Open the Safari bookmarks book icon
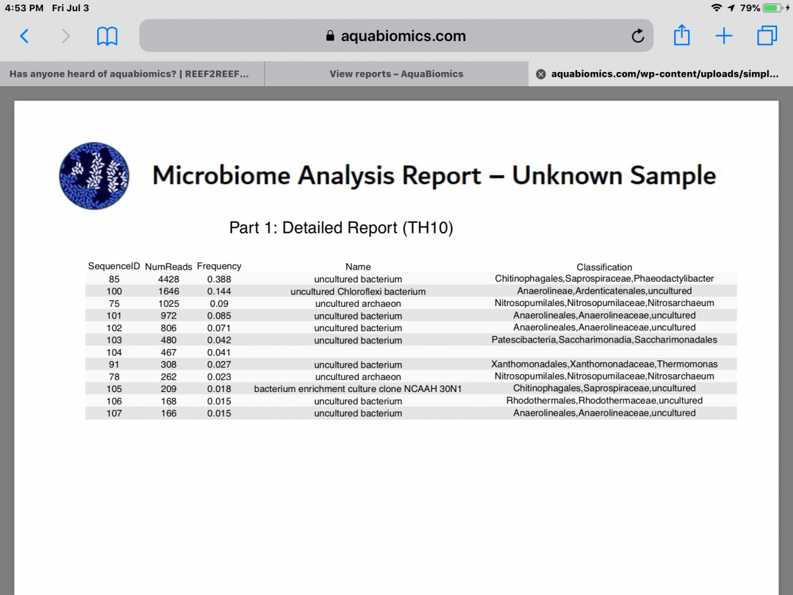 (107, 36)
